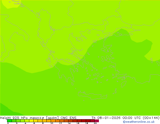Screen dimensions: 160x124
Task: Click the 'Height 925 hPa' title text
Action: (14, 118)
